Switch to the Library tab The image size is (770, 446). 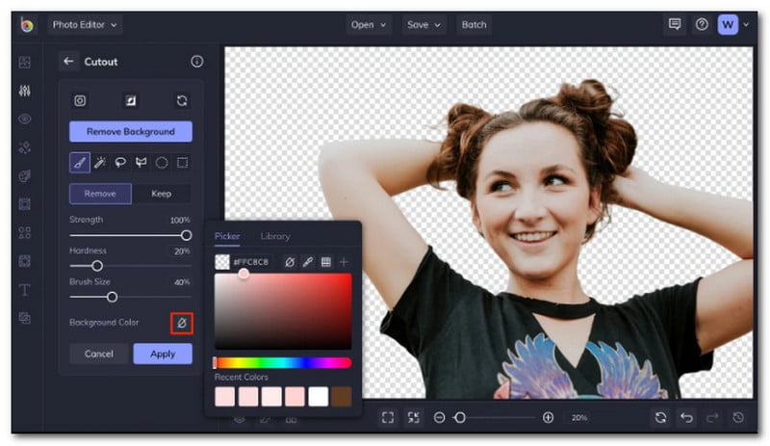(275, 236)
